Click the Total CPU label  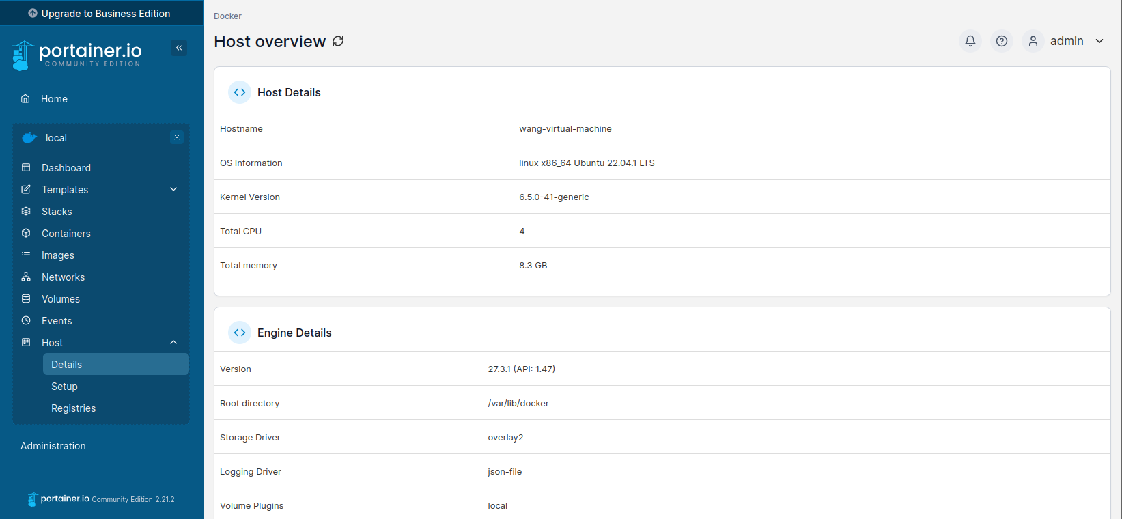(241, 231)
